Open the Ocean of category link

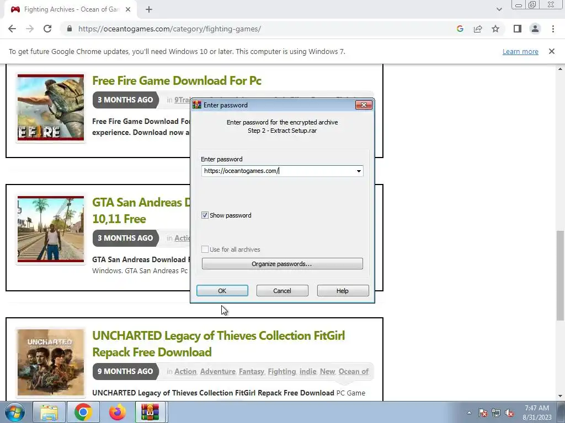pos(354,371)
